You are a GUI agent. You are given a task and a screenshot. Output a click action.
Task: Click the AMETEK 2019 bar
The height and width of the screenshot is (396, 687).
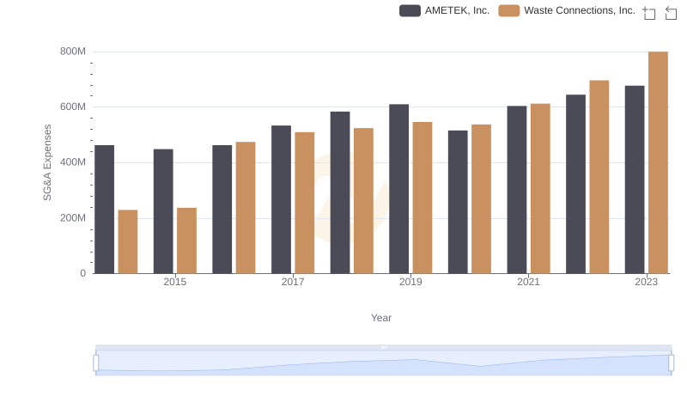pos(398,189)
